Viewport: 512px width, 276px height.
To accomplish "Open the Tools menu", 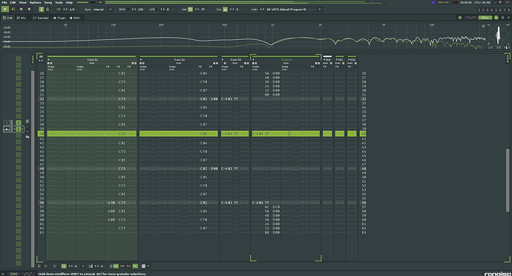I will coord(59,2).
